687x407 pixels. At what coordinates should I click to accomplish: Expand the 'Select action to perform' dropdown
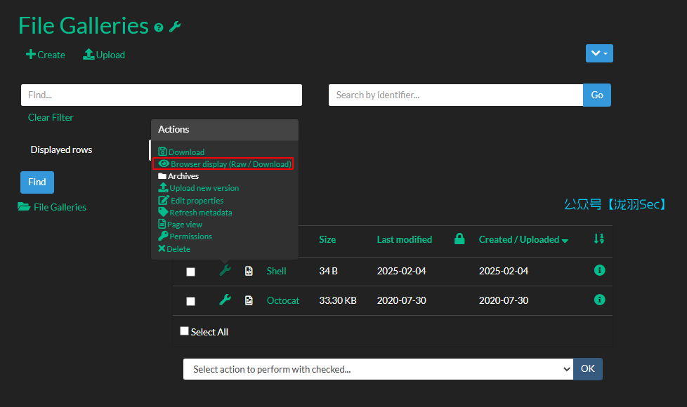click(x=378, y=369)
